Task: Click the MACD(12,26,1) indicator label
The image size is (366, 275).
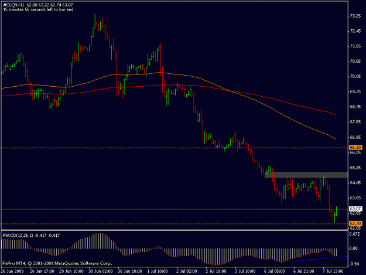Action: [18, 236]
